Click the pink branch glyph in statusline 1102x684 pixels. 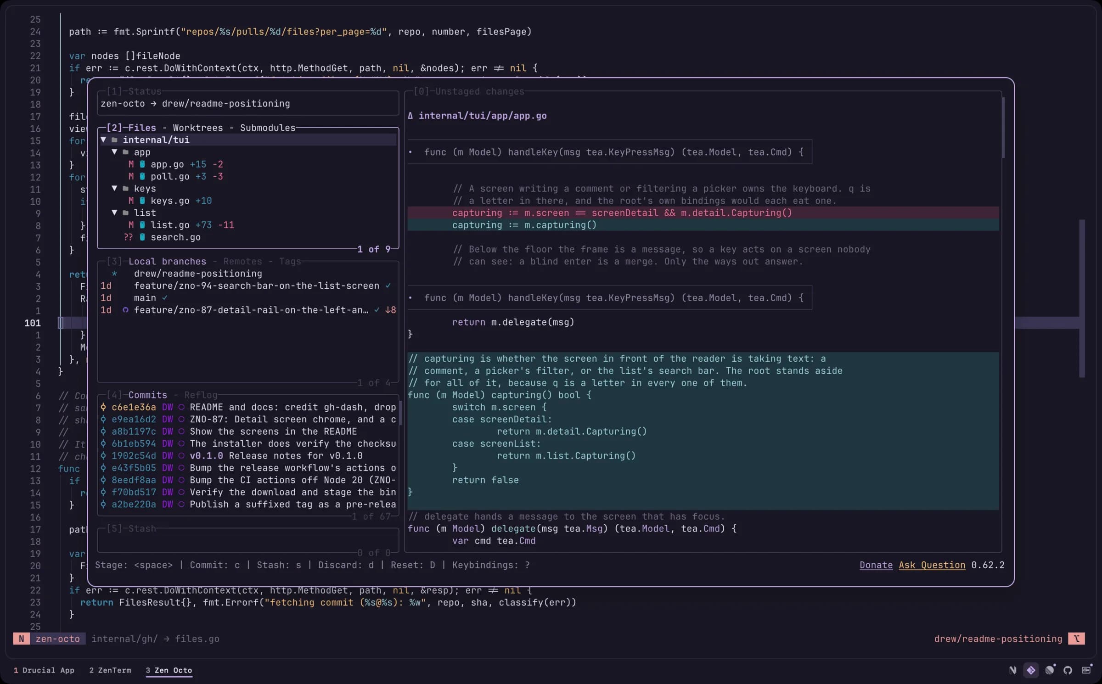pos(1076,639)
